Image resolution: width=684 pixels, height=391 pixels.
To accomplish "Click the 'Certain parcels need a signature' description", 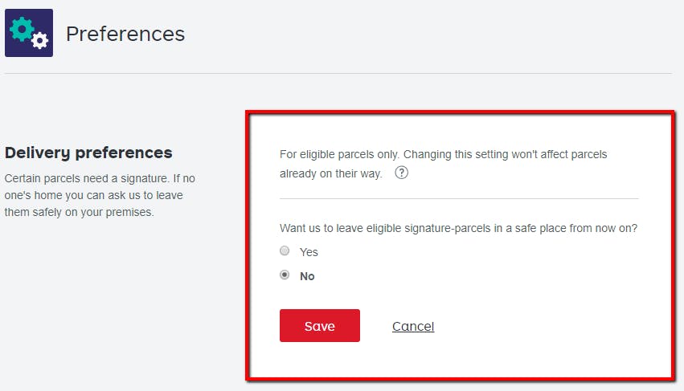I will coord(100,177).
